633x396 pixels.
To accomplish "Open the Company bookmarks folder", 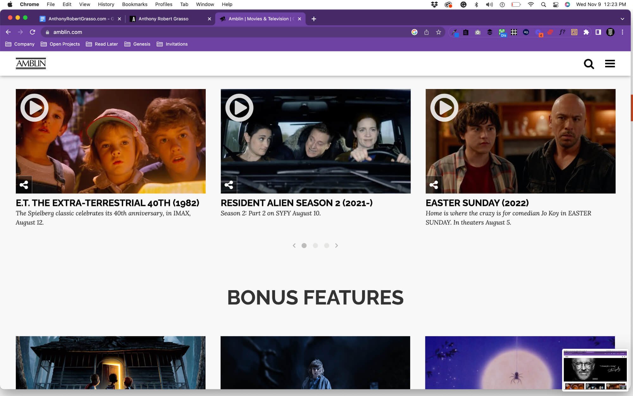I will point(20,44).
